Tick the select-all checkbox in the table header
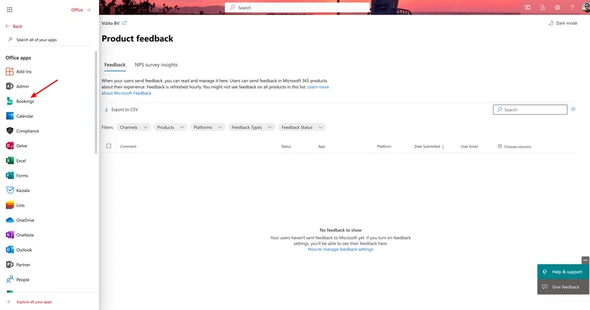The height and width of the screenshot is (310, 590). pos(109,146)
